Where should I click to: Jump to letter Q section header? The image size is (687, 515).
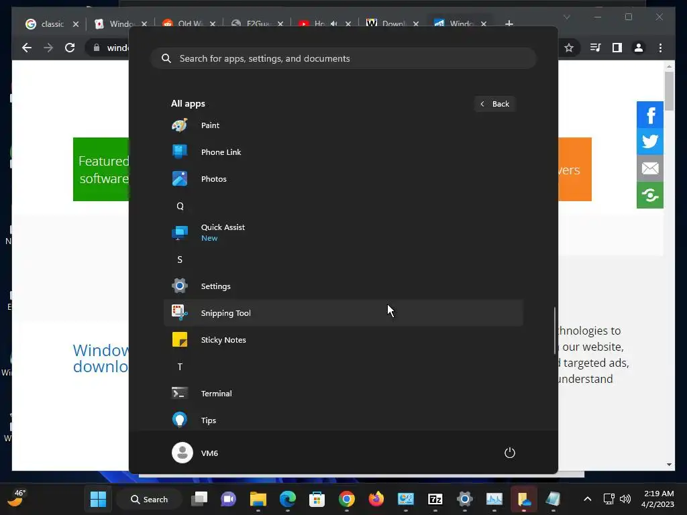click(x=180, y=206)
